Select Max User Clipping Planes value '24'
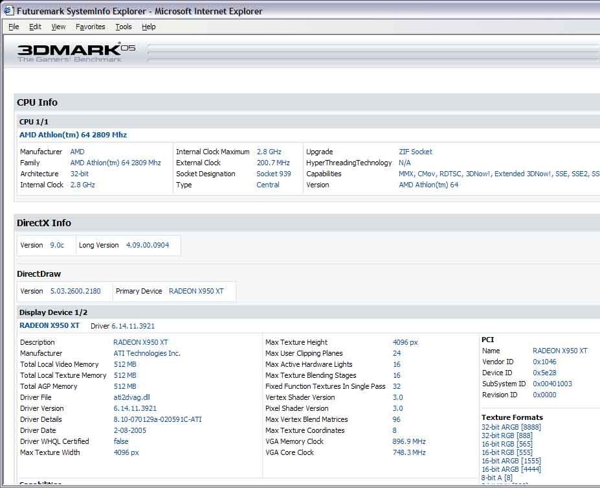The image size is (600, 488). (x=397, y=353)
